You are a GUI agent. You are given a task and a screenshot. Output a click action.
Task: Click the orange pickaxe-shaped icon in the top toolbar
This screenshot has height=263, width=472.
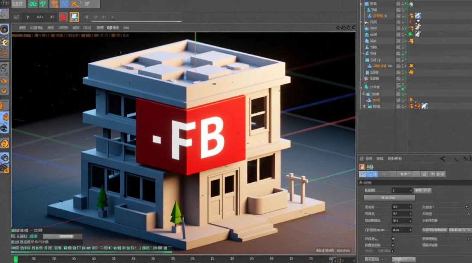click(76, 4)
